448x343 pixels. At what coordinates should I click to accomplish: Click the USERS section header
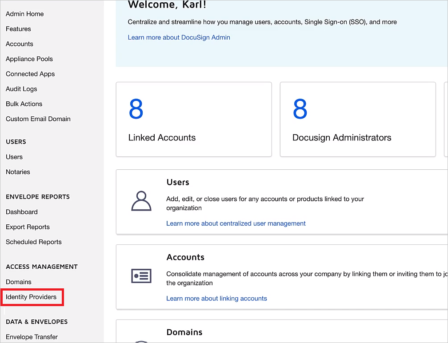pos(16,142)
